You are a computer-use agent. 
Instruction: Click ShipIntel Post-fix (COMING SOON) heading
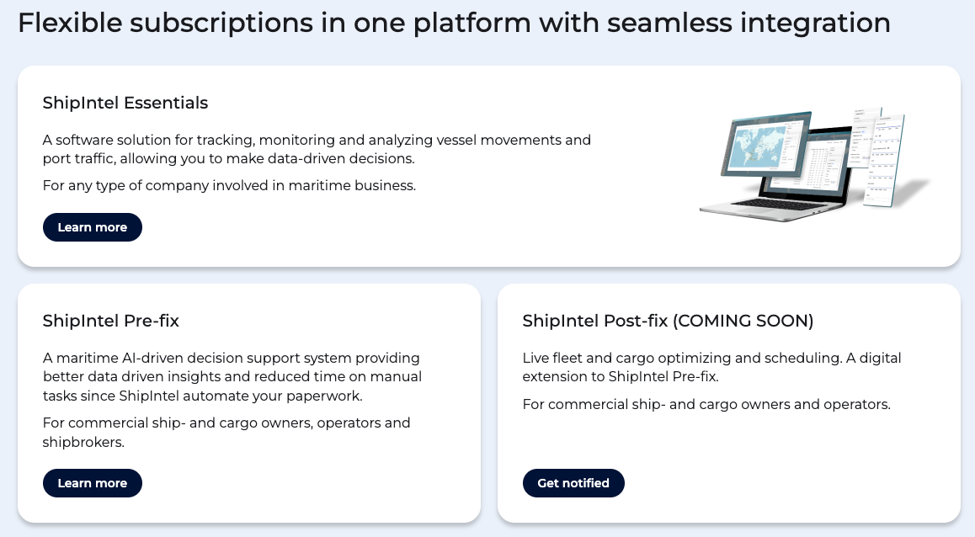pyautogui.click(x=668, y=321)
